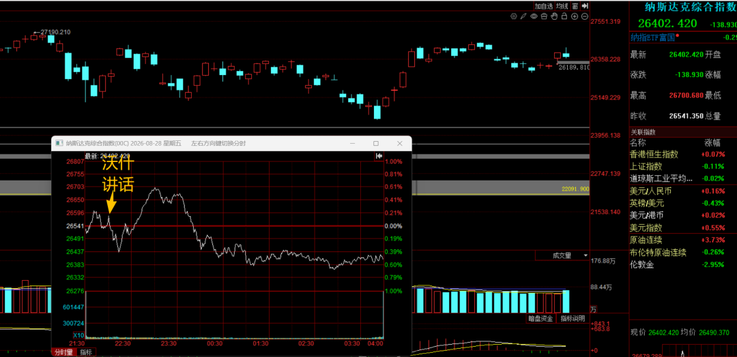The image size is (737, 357).
Task: Click the app icon in the intraday popup title bar
Action: pos(59,143)
